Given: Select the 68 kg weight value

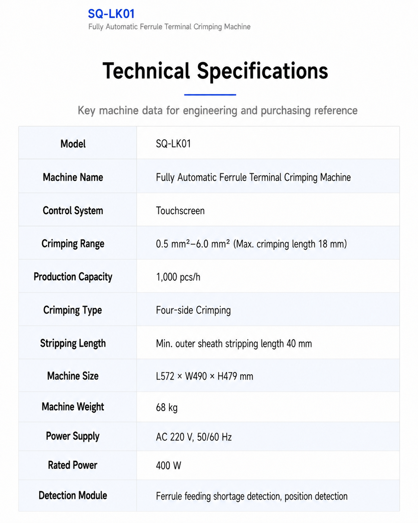Looking at the screenshot, I should coord(167,407).
